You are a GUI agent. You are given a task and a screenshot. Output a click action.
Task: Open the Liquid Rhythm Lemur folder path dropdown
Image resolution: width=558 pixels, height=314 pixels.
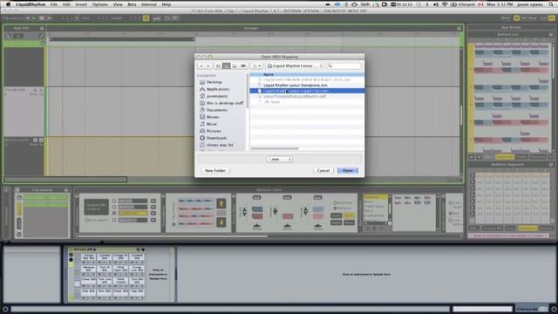(295, 66)
